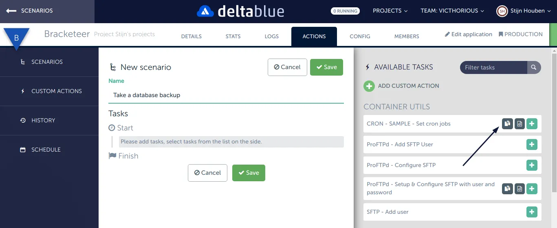This screenshot has height=228, width=557.
Task: Click the available tasks panel scrollbar
Action: 554,122
